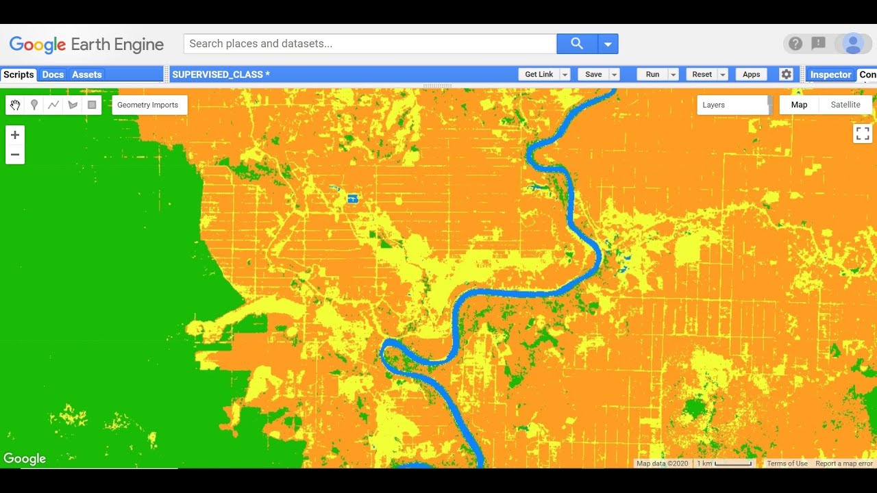Select the draw rectangle tool
The height and width of the screenshot is (493, 877).
pos(92,105)
